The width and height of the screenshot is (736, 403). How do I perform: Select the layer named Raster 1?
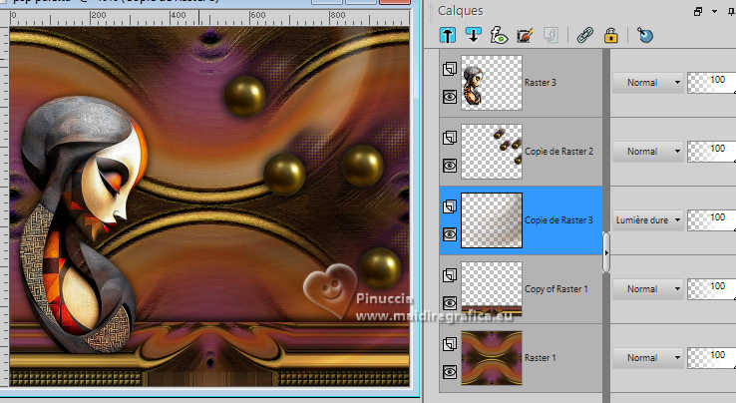point(541,357)
